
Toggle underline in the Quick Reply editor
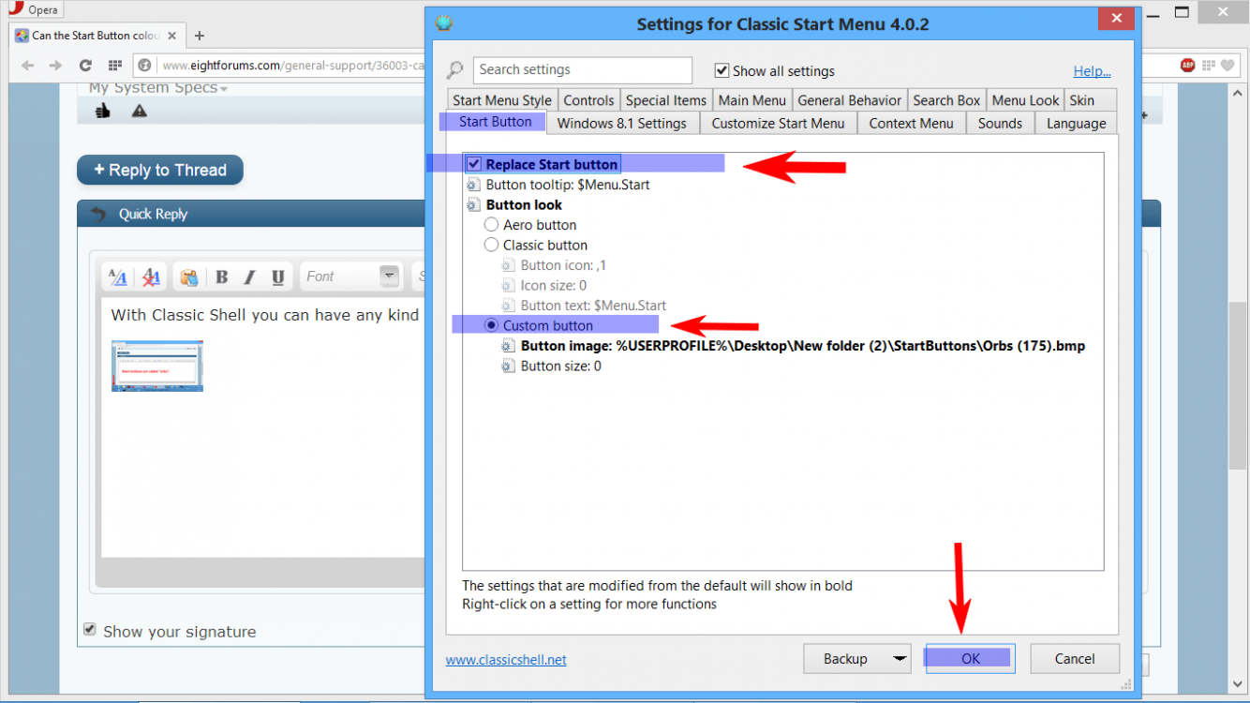point(278,277)
